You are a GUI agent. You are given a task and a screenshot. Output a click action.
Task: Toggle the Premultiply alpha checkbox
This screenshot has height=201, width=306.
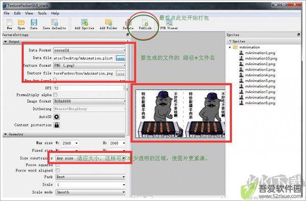[56, 95]
